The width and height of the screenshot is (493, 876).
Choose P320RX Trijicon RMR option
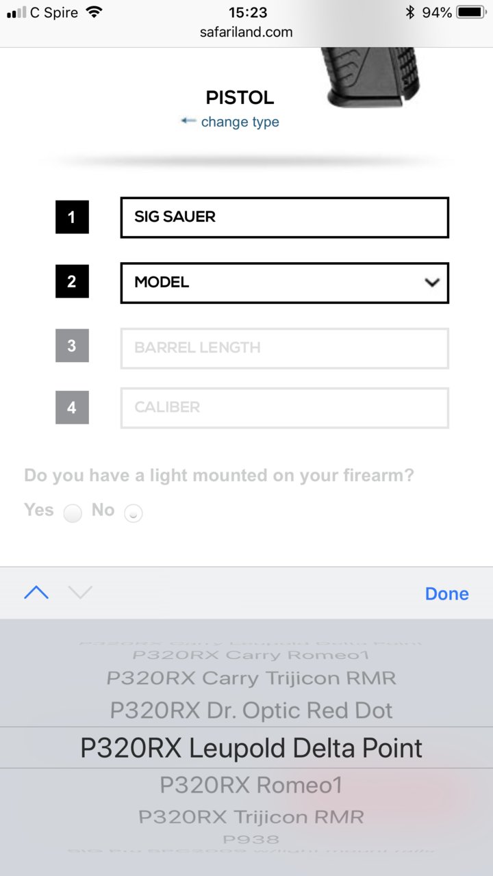pos(251,816)
